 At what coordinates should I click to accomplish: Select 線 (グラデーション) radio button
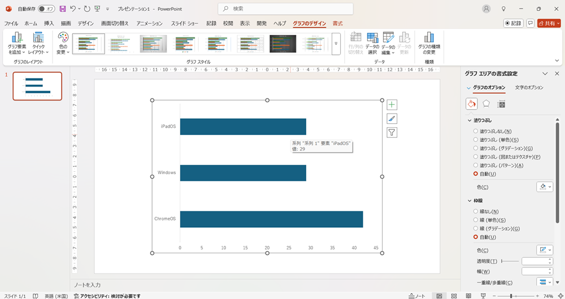click(476, 229)
